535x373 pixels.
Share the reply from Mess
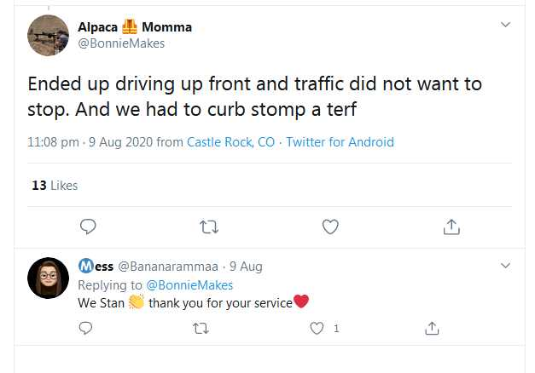click(432, 329)
